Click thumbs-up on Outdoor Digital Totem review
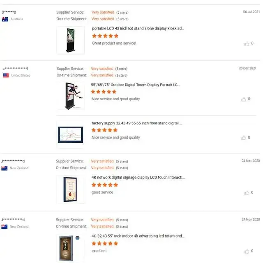The image size is (263, 263). tap(244, 99)
